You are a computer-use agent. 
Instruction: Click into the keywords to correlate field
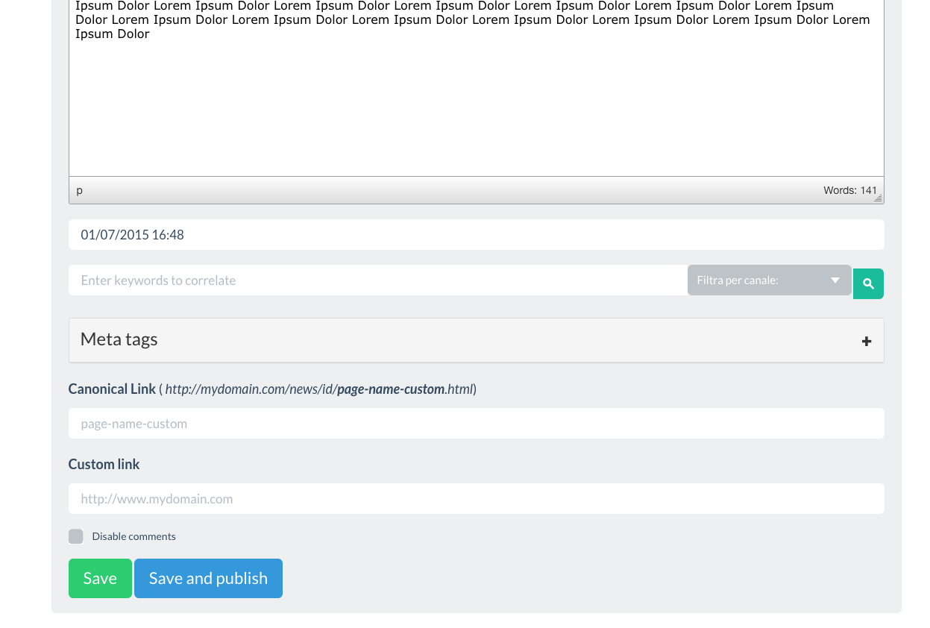(377, 280)
